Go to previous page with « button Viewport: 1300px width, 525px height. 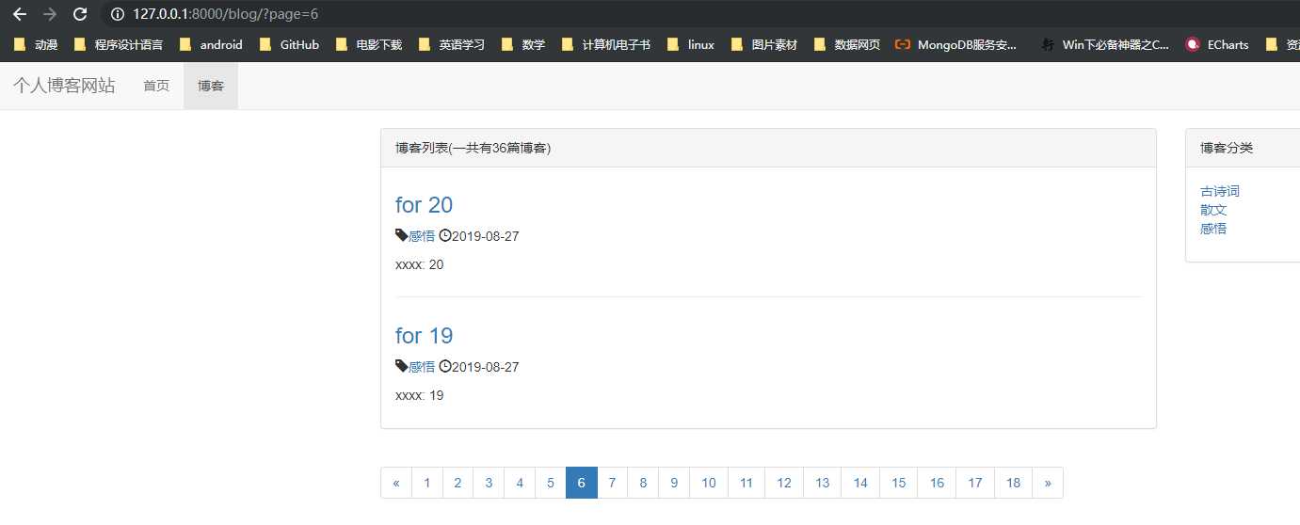396,483
